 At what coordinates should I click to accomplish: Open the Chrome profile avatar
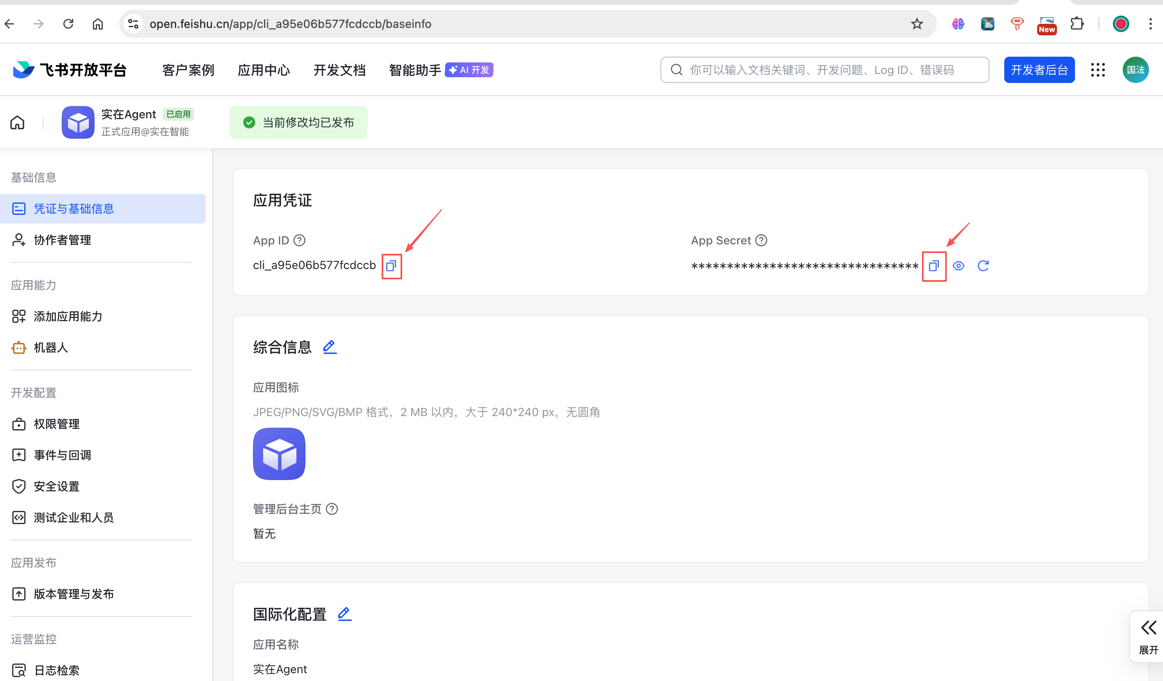[1121, 23]
